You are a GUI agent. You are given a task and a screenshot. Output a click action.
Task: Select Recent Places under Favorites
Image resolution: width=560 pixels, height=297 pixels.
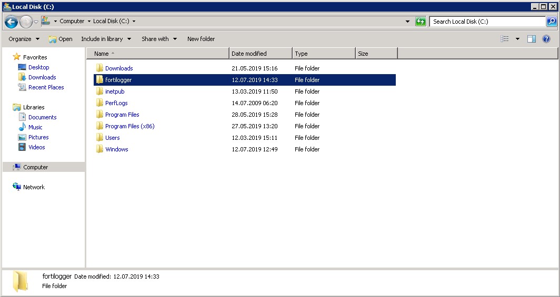pos(46,87)
